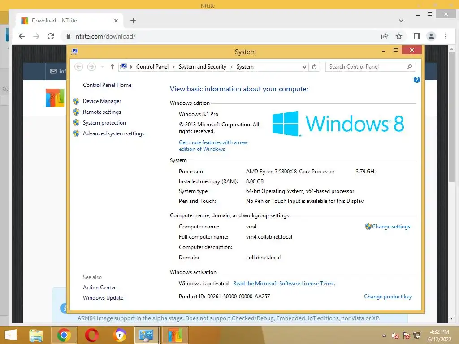
Task: Click the Chrome page vertical scrollbar
Action: (452, 117)
